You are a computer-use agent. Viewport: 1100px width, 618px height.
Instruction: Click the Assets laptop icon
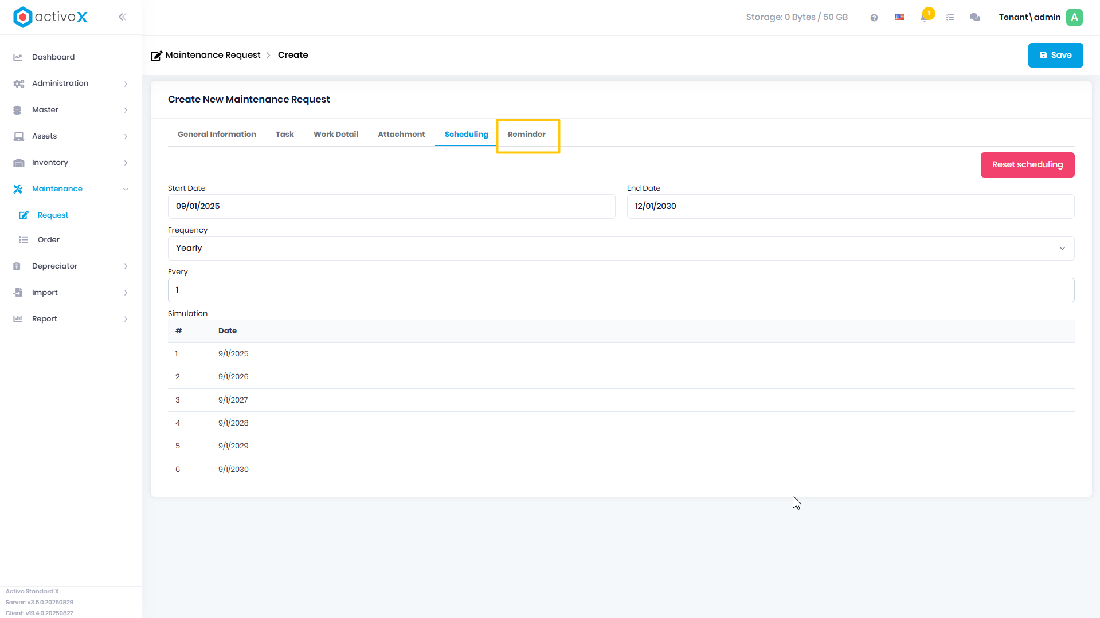tap(19, 136)
